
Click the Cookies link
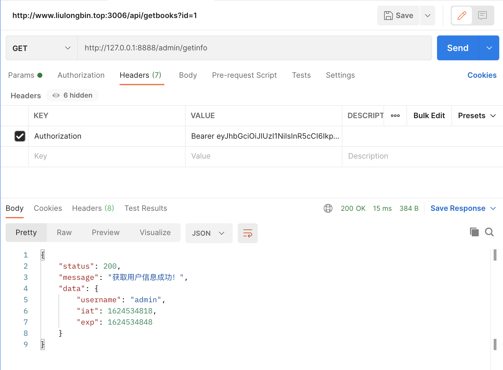click(482, 75)
